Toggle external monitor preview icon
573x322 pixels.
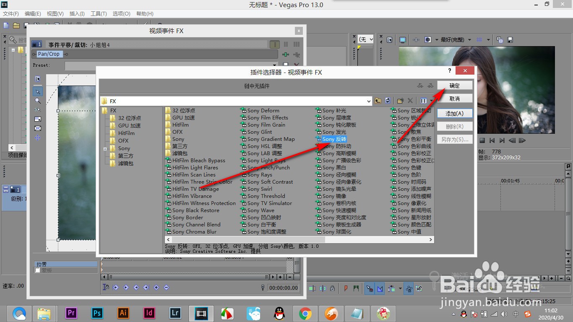[x=403, y=40]
